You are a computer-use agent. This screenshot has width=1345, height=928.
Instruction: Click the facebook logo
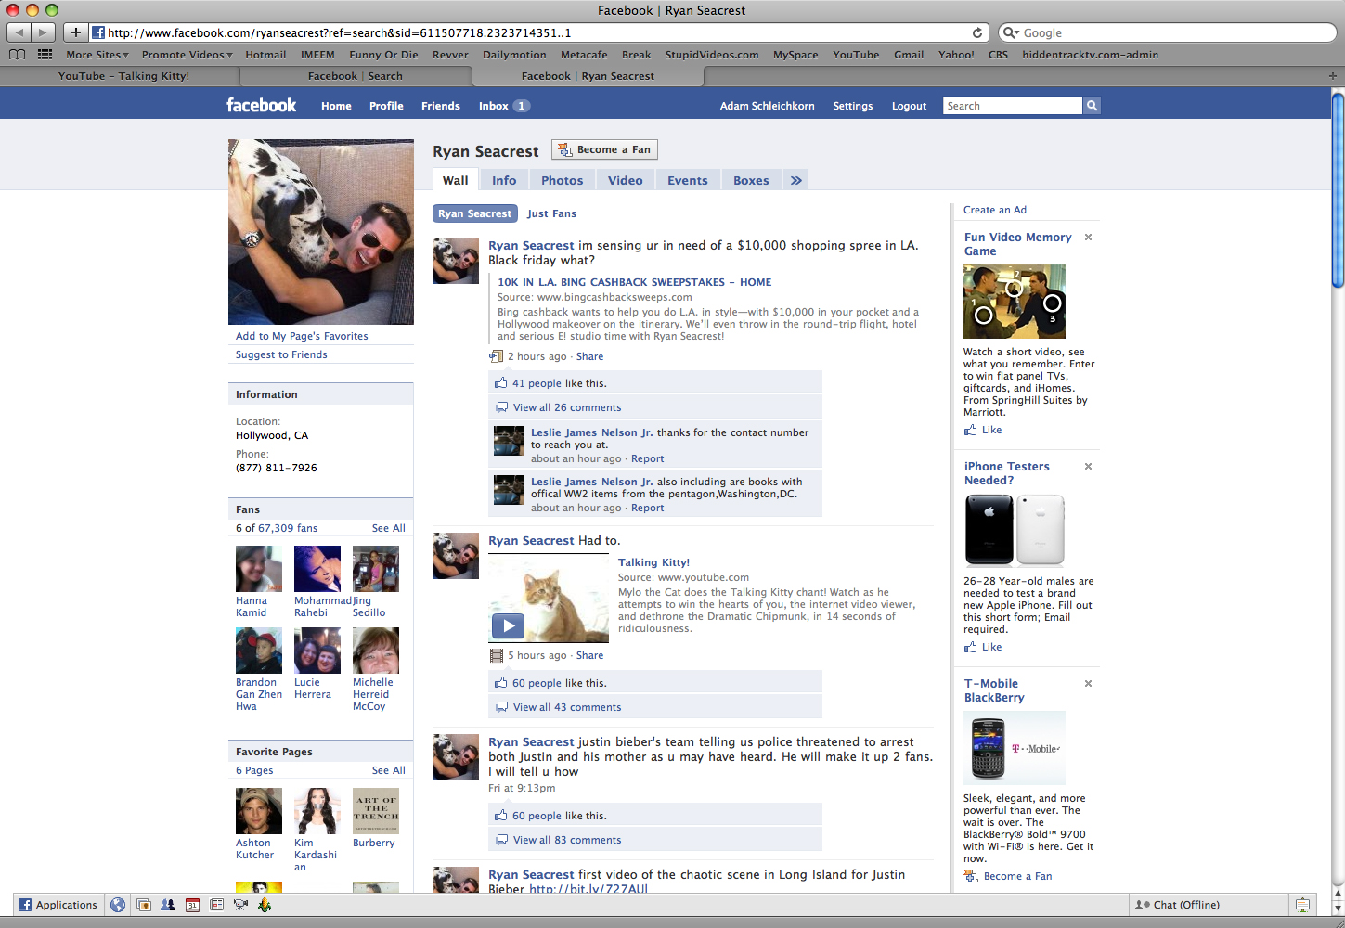tap(262, 105)
